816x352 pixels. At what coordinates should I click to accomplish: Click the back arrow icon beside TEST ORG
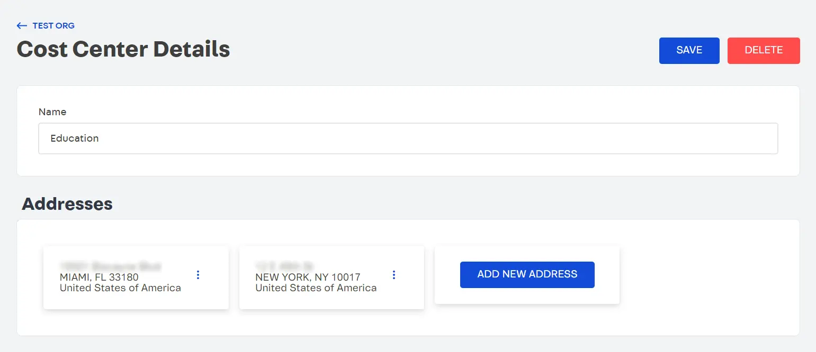click(x=22, y=25)
